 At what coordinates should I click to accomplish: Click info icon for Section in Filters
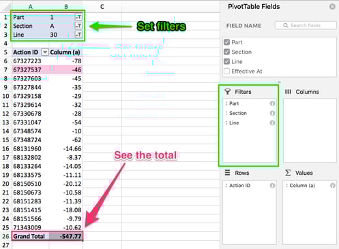[x=272, y=113]
